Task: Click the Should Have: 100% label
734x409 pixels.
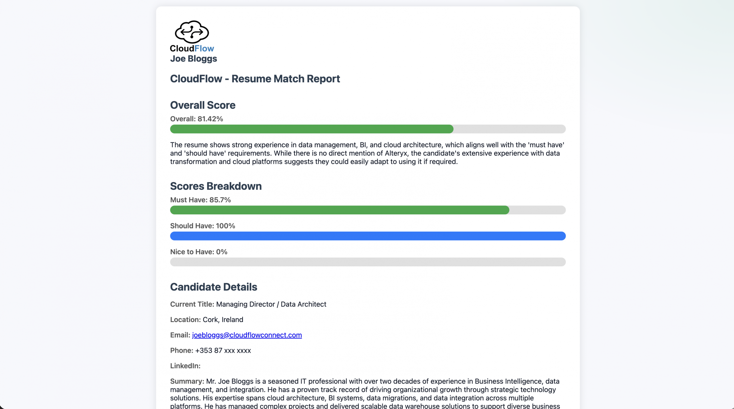Action: 202,226
